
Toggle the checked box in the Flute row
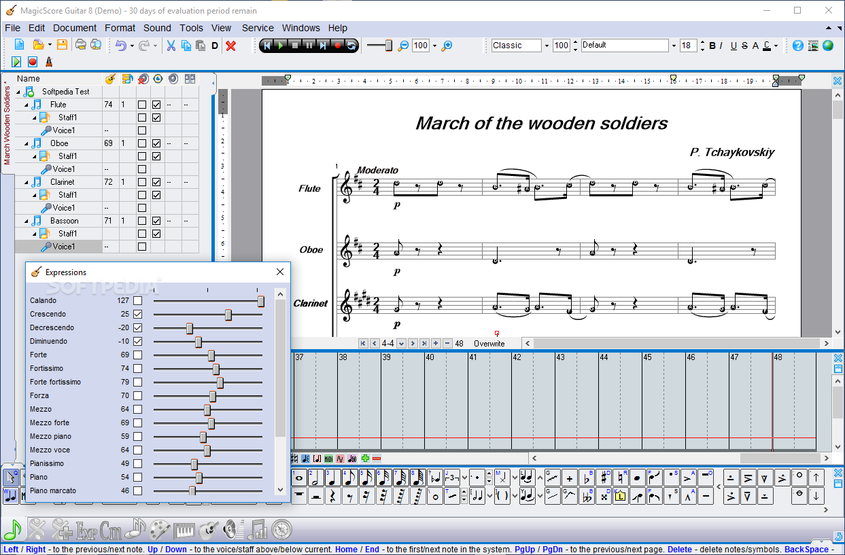(x=156, y=105)
